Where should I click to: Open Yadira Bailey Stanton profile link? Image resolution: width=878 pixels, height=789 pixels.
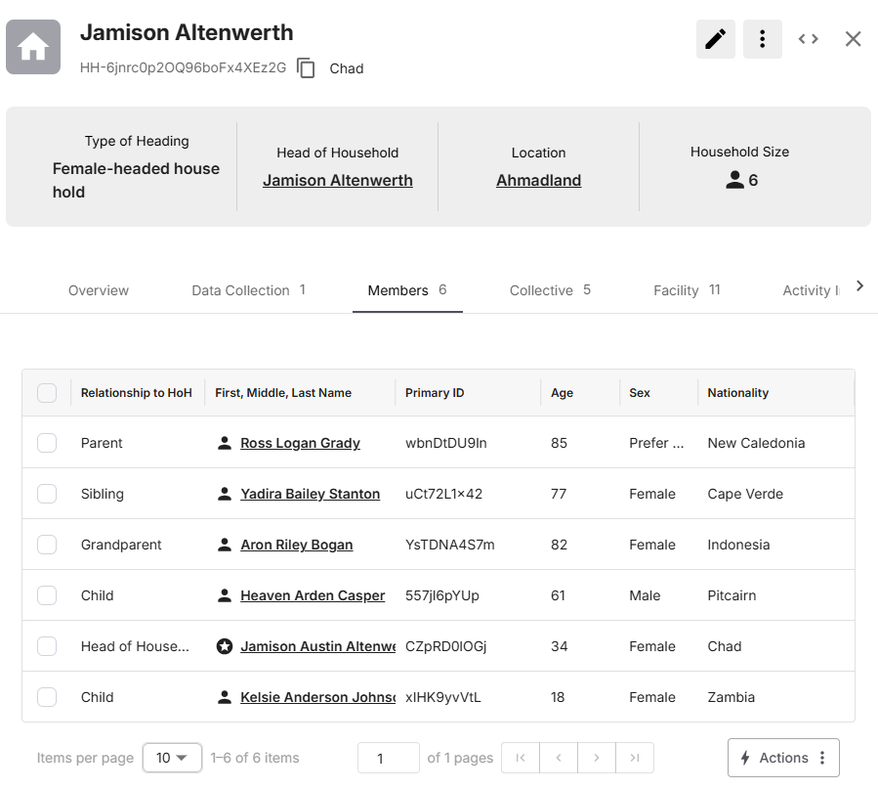311,494
